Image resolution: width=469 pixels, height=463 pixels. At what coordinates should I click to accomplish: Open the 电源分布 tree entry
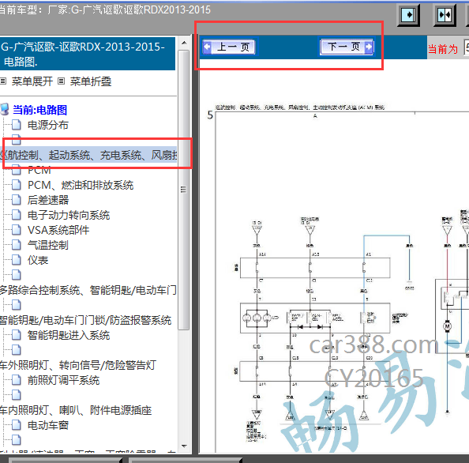point(48,125)
